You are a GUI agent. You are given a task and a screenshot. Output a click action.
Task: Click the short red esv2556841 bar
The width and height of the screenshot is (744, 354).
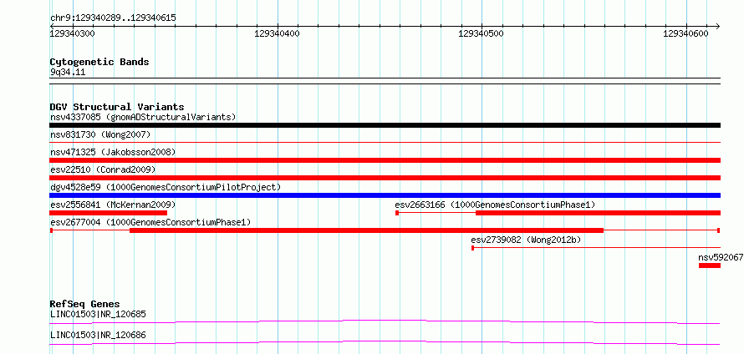click(x=108, y=213)
